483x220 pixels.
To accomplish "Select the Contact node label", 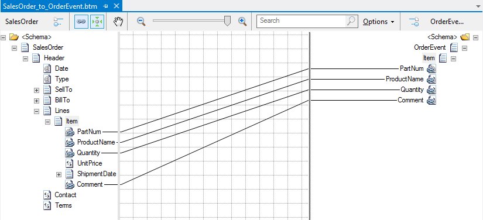I will pos(66,195).
